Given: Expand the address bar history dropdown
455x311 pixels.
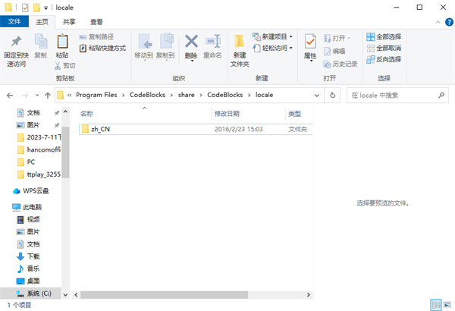Looking at the screenshot, I should point(317,96).
